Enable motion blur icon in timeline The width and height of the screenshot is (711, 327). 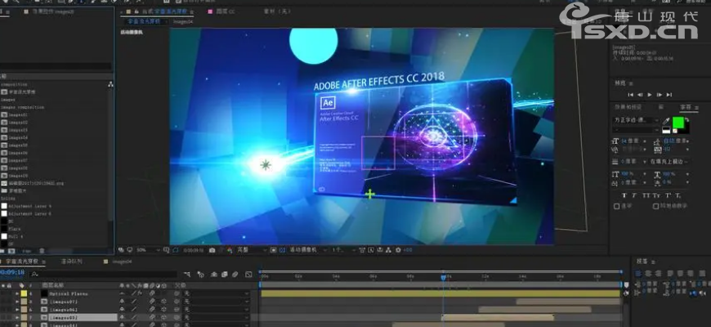tap(235, 275)
